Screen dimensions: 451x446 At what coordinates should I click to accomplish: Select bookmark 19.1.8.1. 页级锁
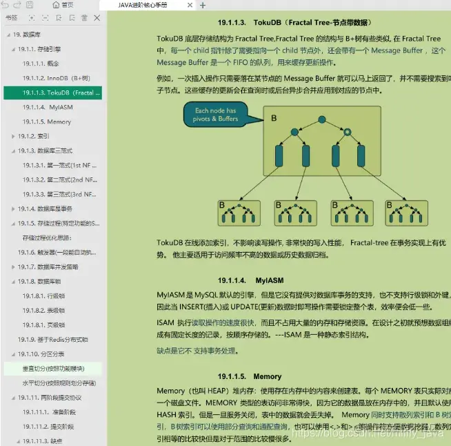point(43,324)
